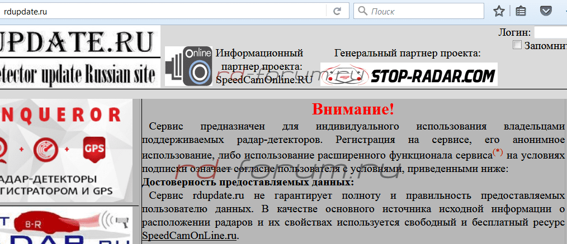This screenshot has width=567, height=244.
Task: Click the red (*) footnote marker
Action: pos(498,153)
